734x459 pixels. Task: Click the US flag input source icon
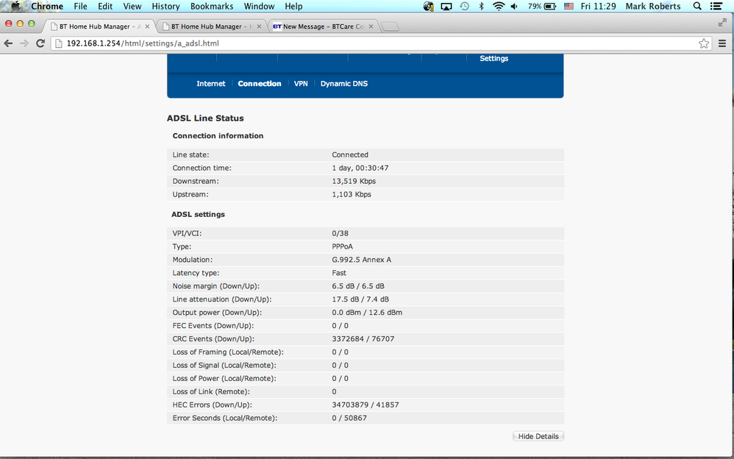pyautogui.click(x=569, y=7)
